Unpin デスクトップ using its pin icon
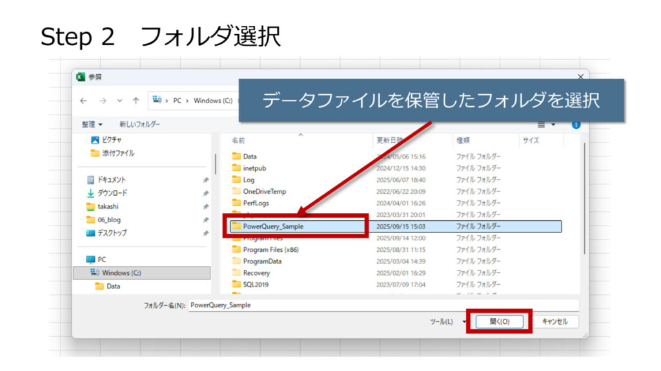This screenshot has height=371, width=661. tap(206, 233)
